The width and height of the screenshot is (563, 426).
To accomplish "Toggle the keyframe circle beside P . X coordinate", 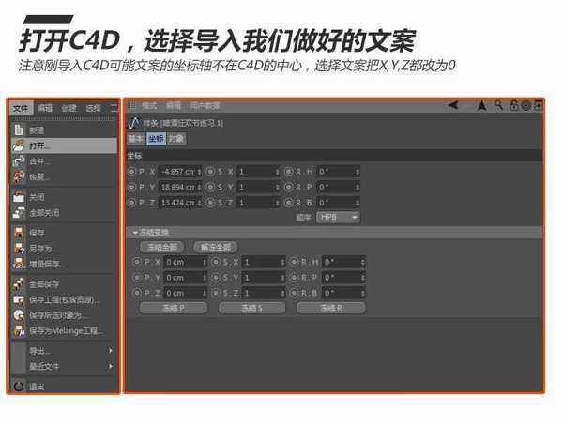I will pos(131,172).
